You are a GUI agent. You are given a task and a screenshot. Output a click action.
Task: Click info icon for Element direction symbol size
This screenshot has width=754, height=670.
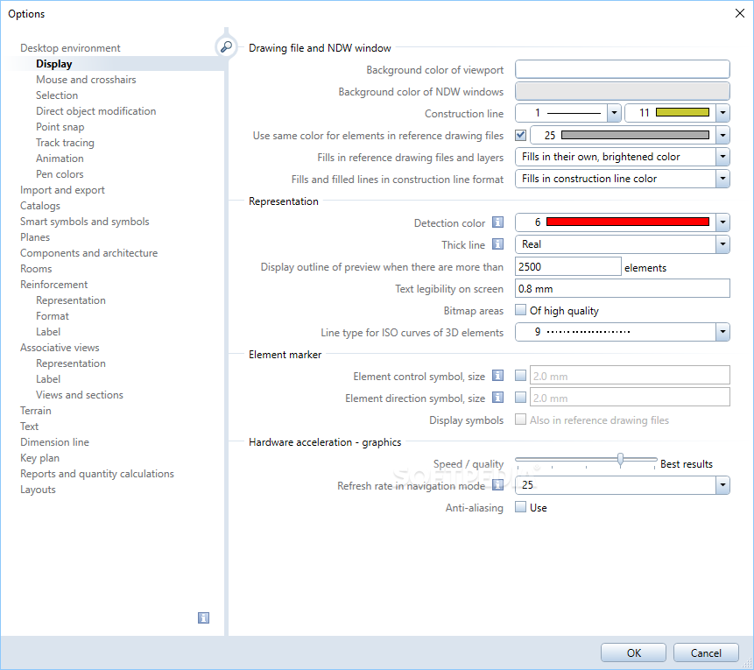497,398
